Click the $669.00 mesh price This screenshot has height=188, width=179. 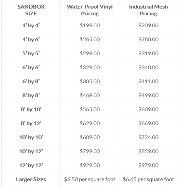[148, 124]
